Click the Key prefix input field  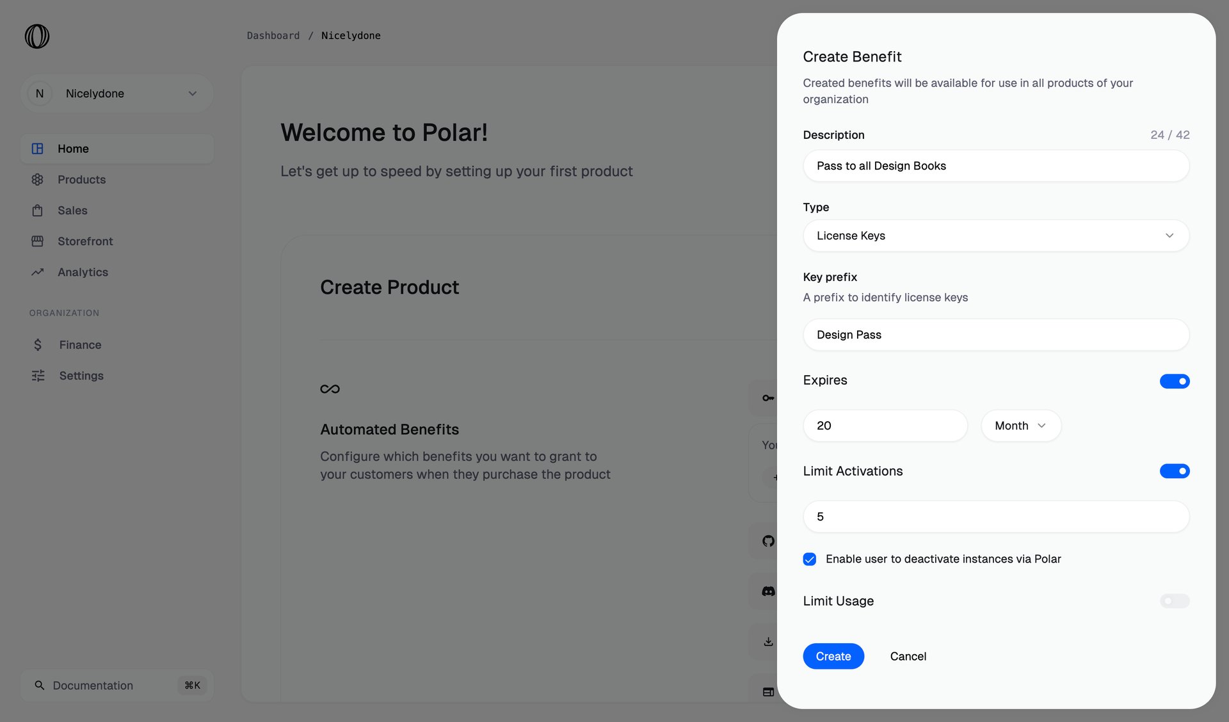[996, 334]
